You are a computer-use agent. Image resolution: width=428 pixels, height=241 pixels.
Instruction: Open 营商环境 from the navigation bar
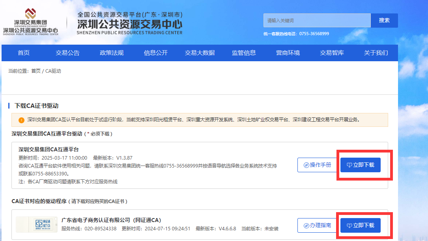[x=288, y=53]
